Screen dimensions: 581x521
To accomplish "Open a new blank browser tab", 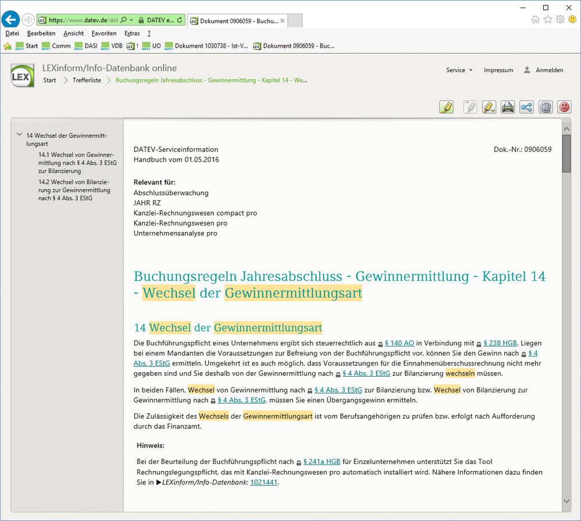I will pyautogui.click(x=295, y=21).
